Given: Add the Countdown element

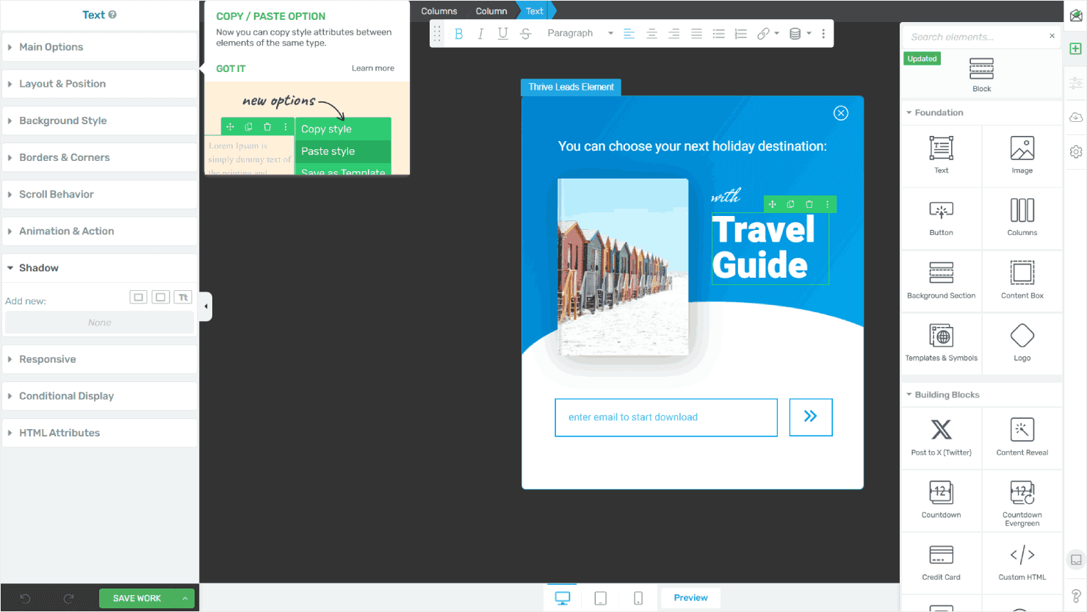Looking at the screenshot, I should [941, 499].
